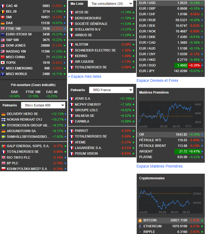Open PIXIUM VISION stock row
Screen dimensions: 205x234
coord(102,154)
